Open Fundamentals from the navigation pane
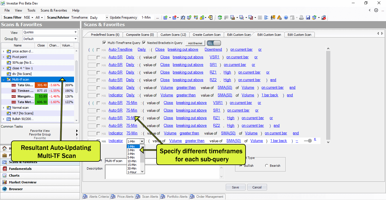 click(20, 169)
